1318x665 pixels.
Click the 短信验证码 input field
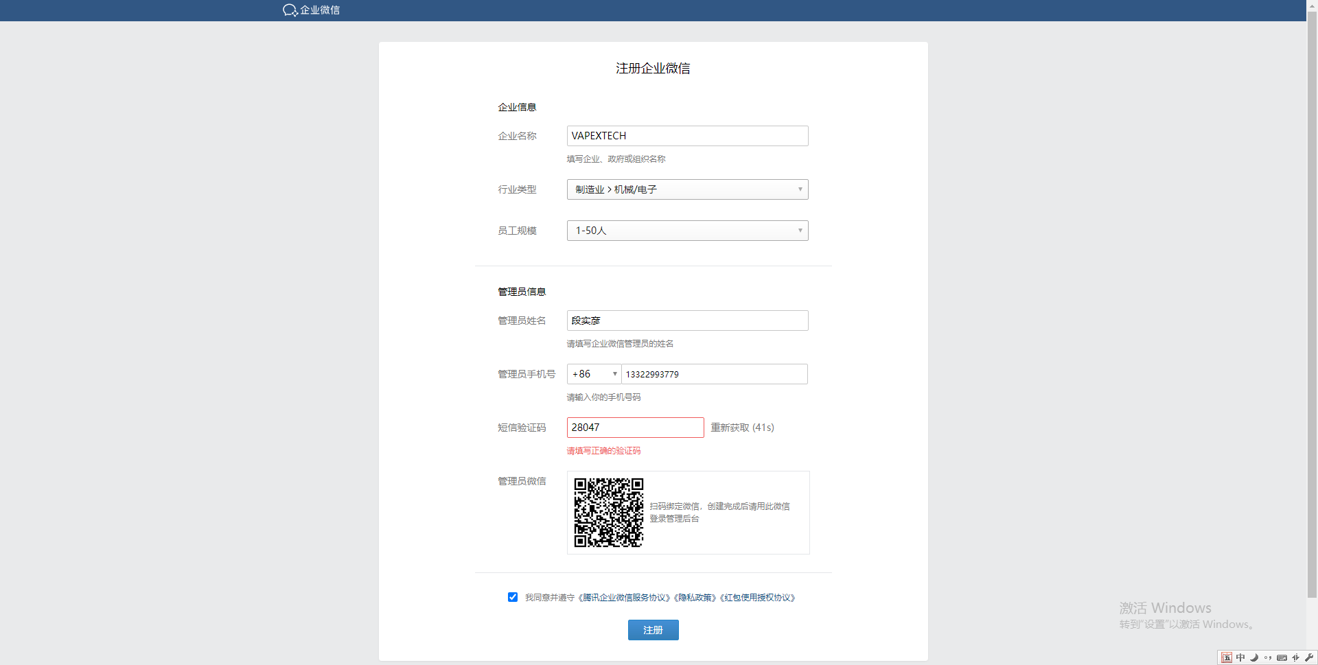pyautogui.click(x=635, y=428)
